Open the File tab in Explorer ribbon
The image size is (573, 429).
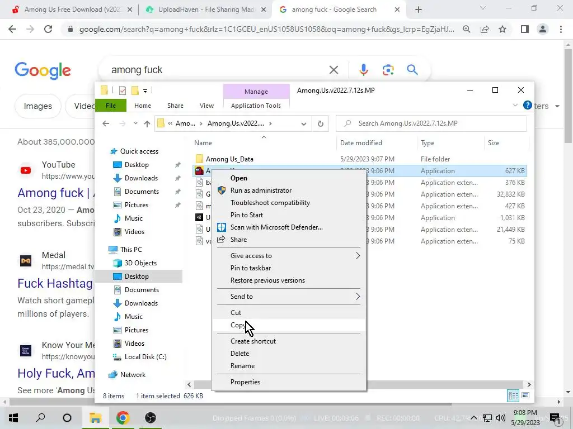(x=111, y=106)
